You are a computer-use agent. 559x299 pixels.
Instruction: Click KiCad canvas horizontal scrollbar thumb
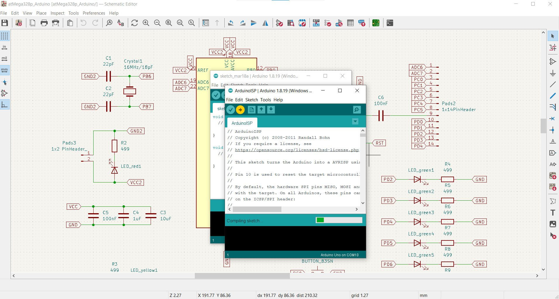242,276
